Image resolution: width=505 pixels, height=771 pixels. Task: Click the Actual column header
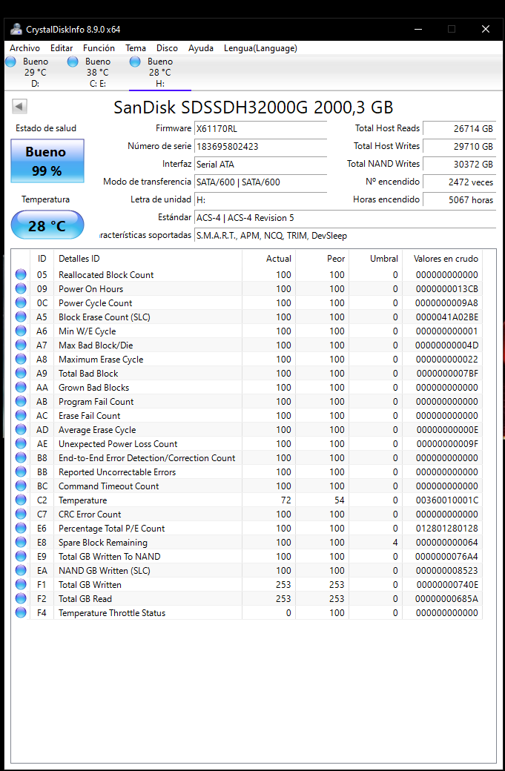click(269, 259)
